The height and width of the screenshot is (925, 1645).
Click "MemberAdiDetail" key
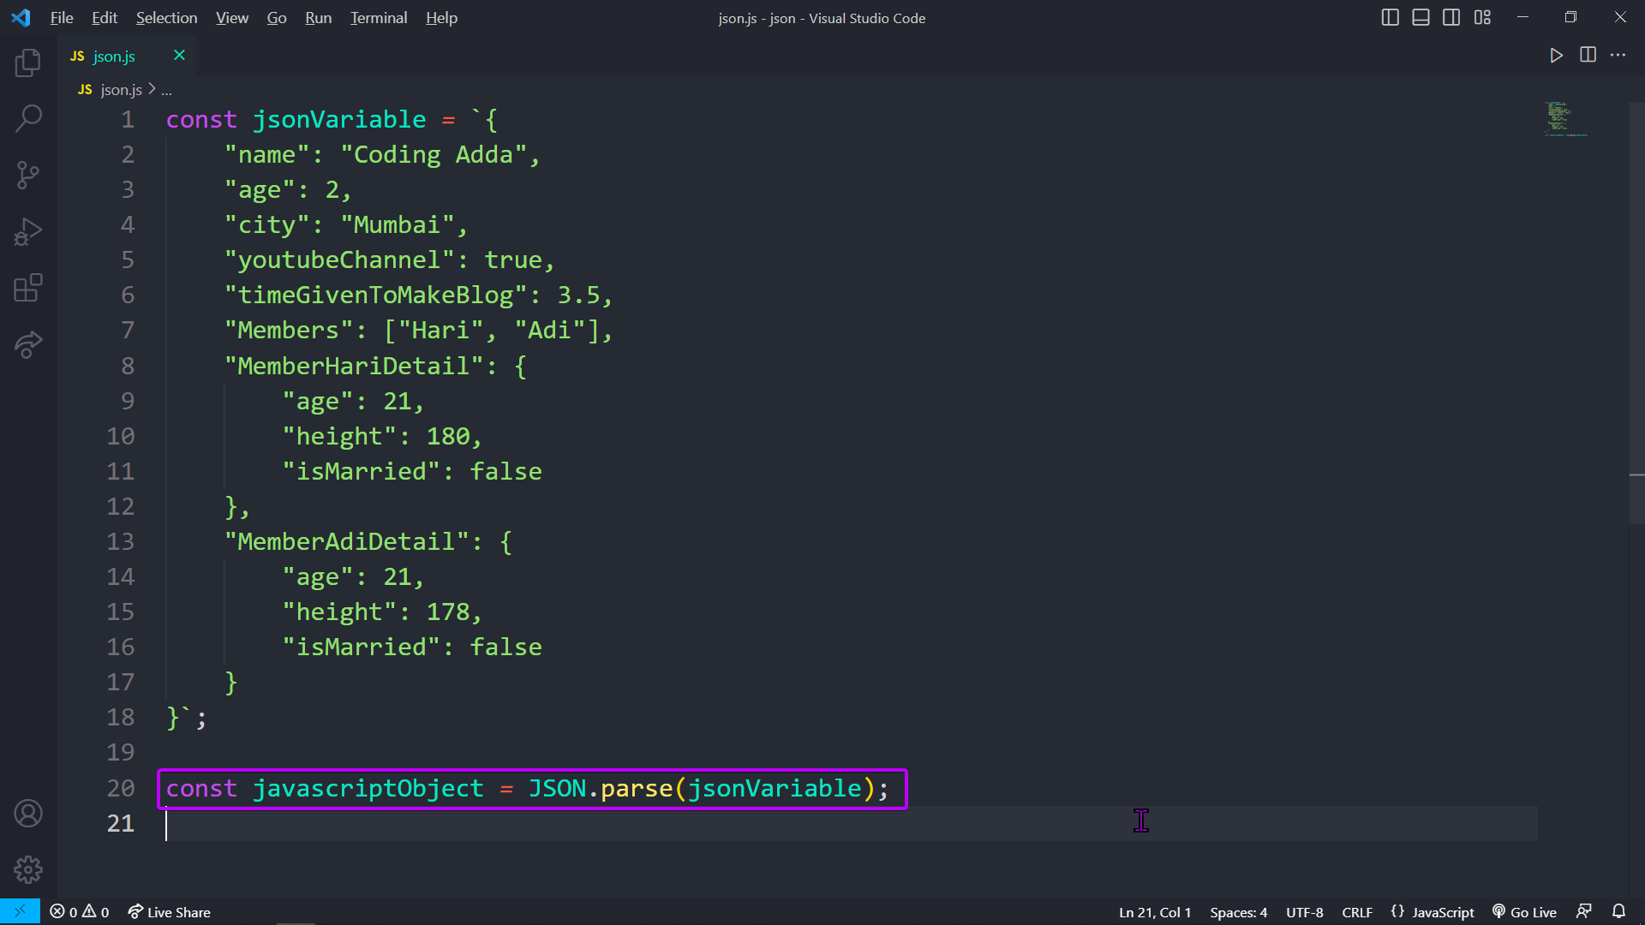[x=346, y=541]
